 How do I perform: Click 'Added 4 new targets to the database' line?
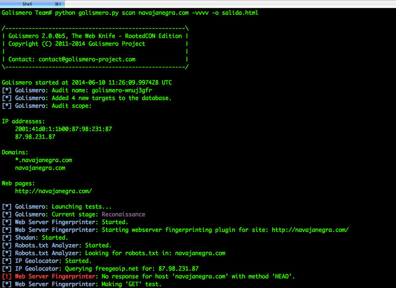[x=86, y=98]
